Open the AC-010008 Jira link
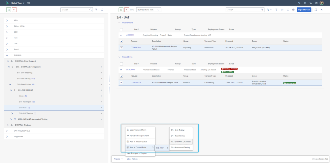330x163 pixels. [x=131, y=70]
